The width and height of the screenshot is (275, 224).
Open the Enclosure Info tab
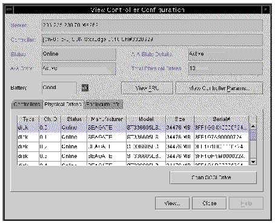pyautogui.click(x=103, y=104)
